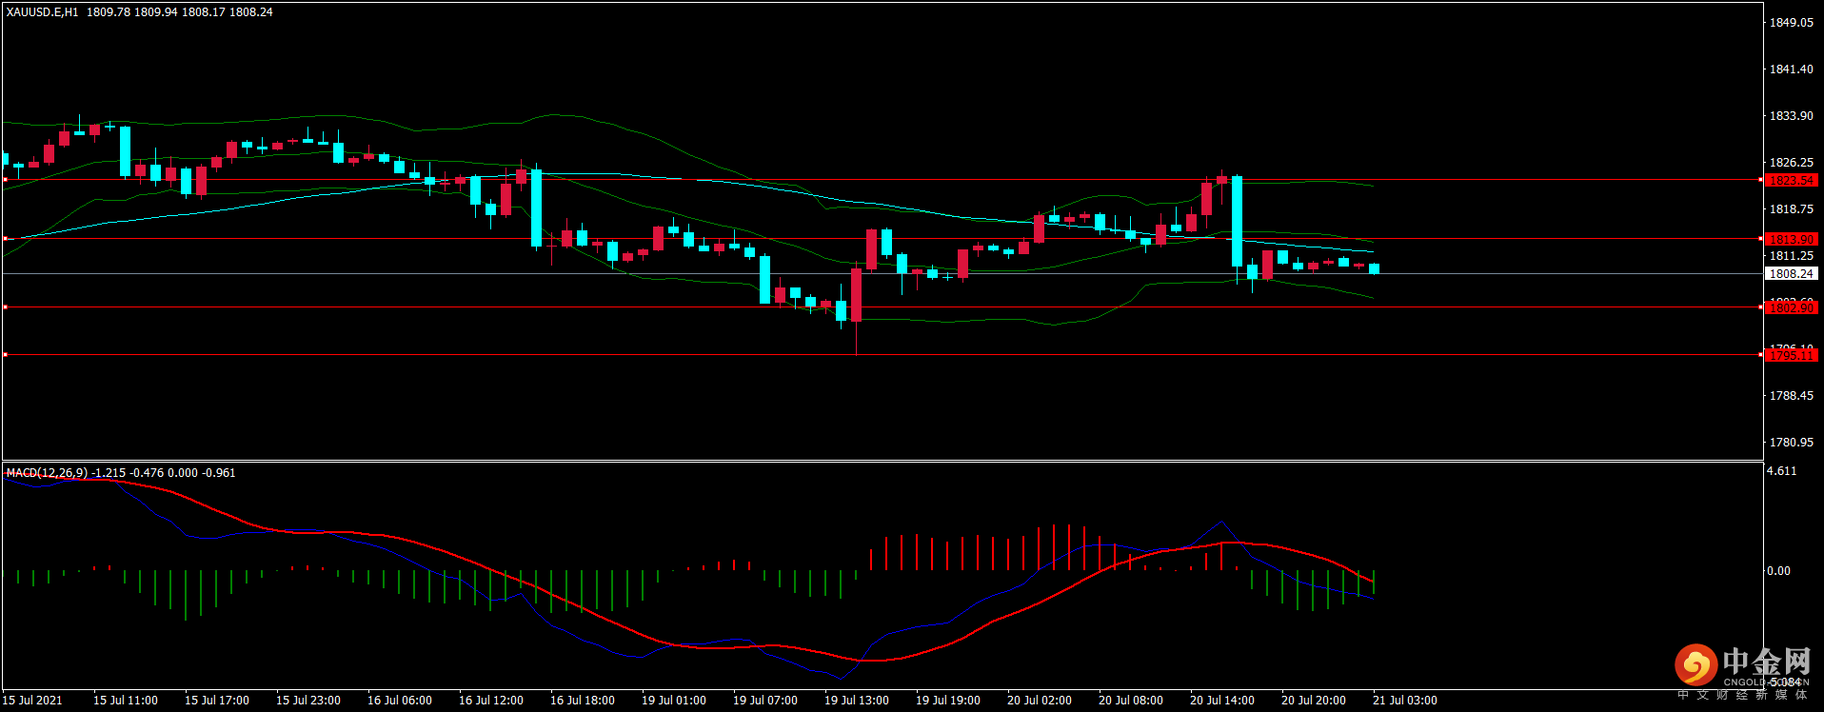Click the 1818.75 price axis label

[x=1791, y=209]
